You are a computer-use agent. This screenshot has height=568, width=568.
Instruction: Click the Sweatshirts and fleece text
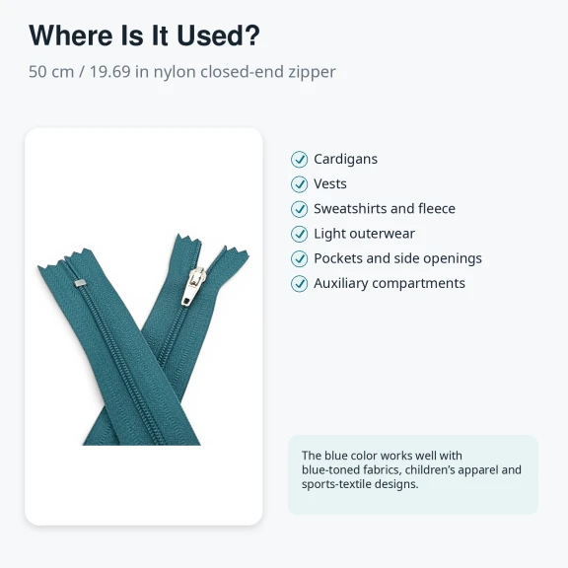click(x=385, y=209)
